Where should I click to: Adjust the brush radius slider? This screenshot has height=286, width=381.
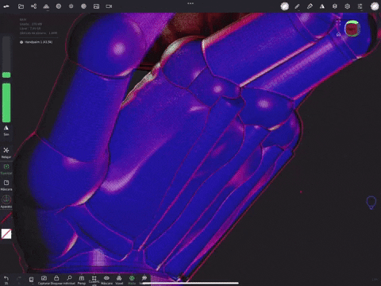click(x=6, y=57)
